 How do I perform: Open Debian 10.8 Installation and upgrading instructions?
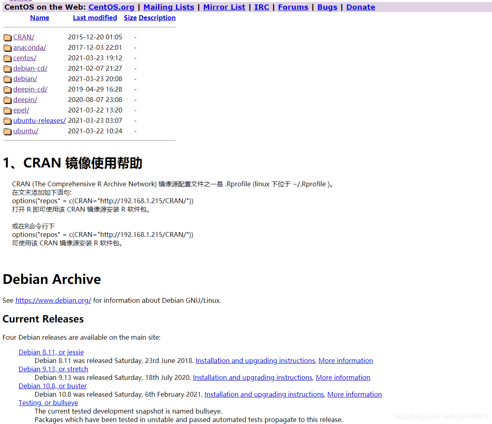(264, 394)
